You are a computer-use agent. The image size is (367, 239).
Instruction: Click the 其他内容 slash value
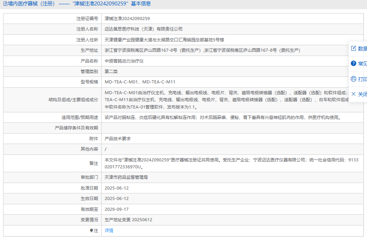[x=105, y=149]
